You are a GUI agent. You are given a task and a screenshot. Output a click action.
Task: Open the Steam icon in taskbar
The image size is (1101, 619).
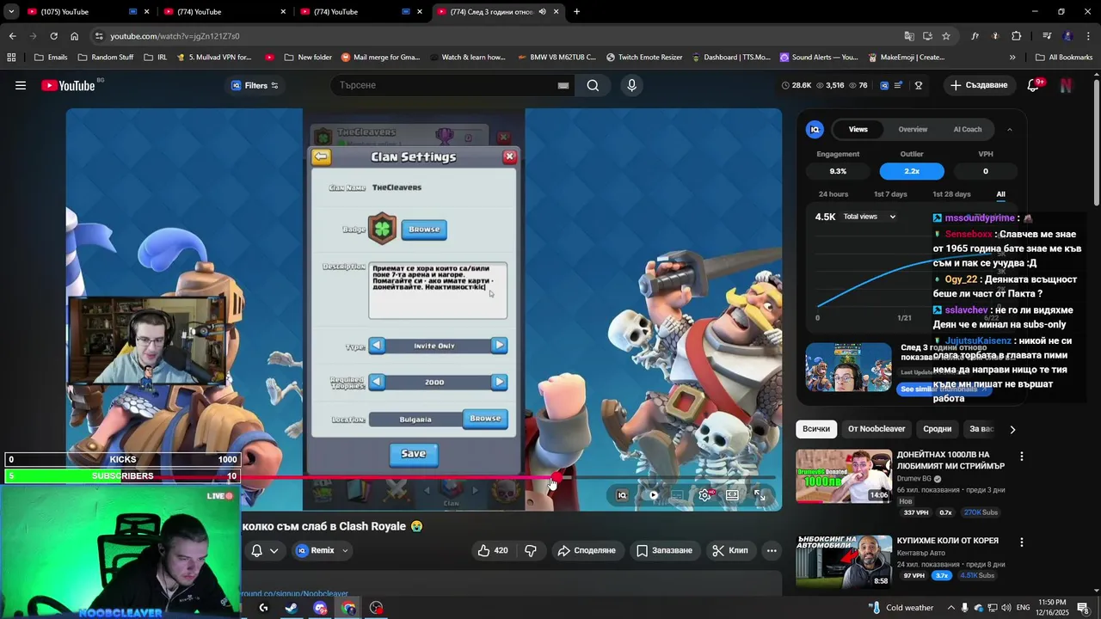(x=292, y=608)
